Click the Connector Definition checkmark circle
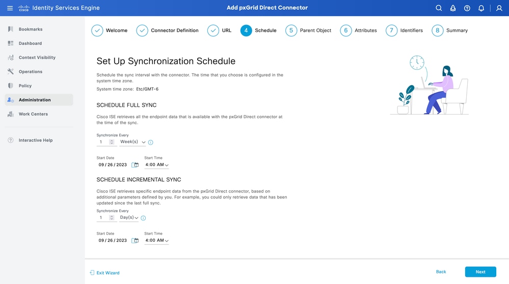 (142, 31)
